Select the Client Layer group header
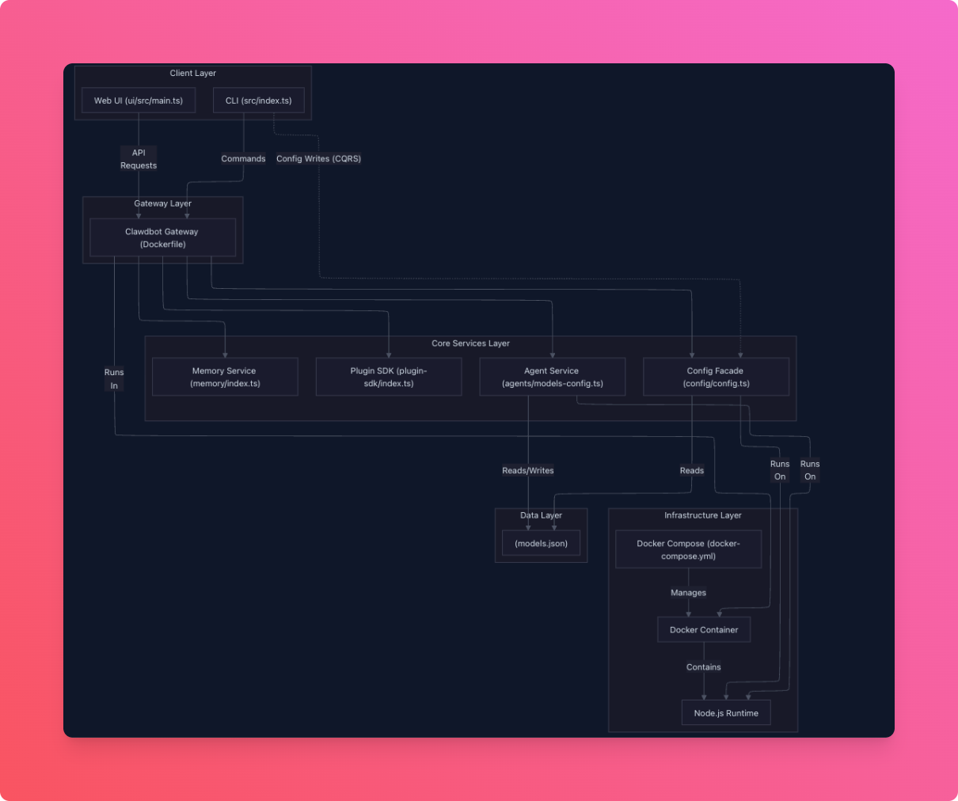Screen dimensions: 958x801 (192, 73)
